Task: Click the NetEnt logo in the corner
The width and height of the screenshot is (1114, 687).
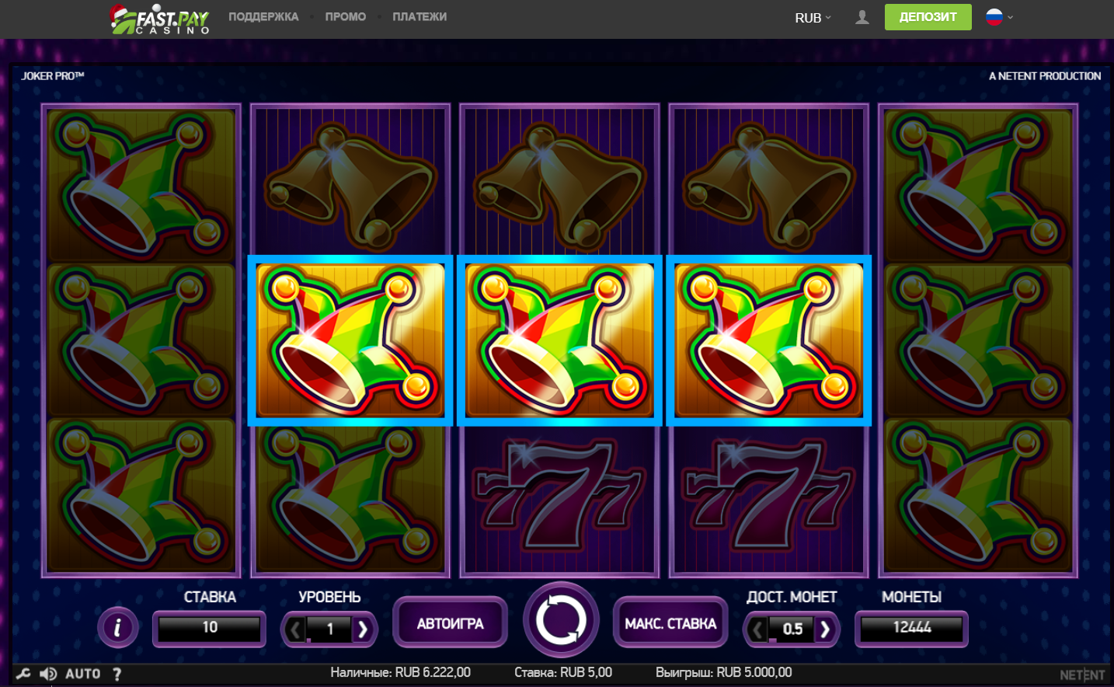Action: (1082, 675)
